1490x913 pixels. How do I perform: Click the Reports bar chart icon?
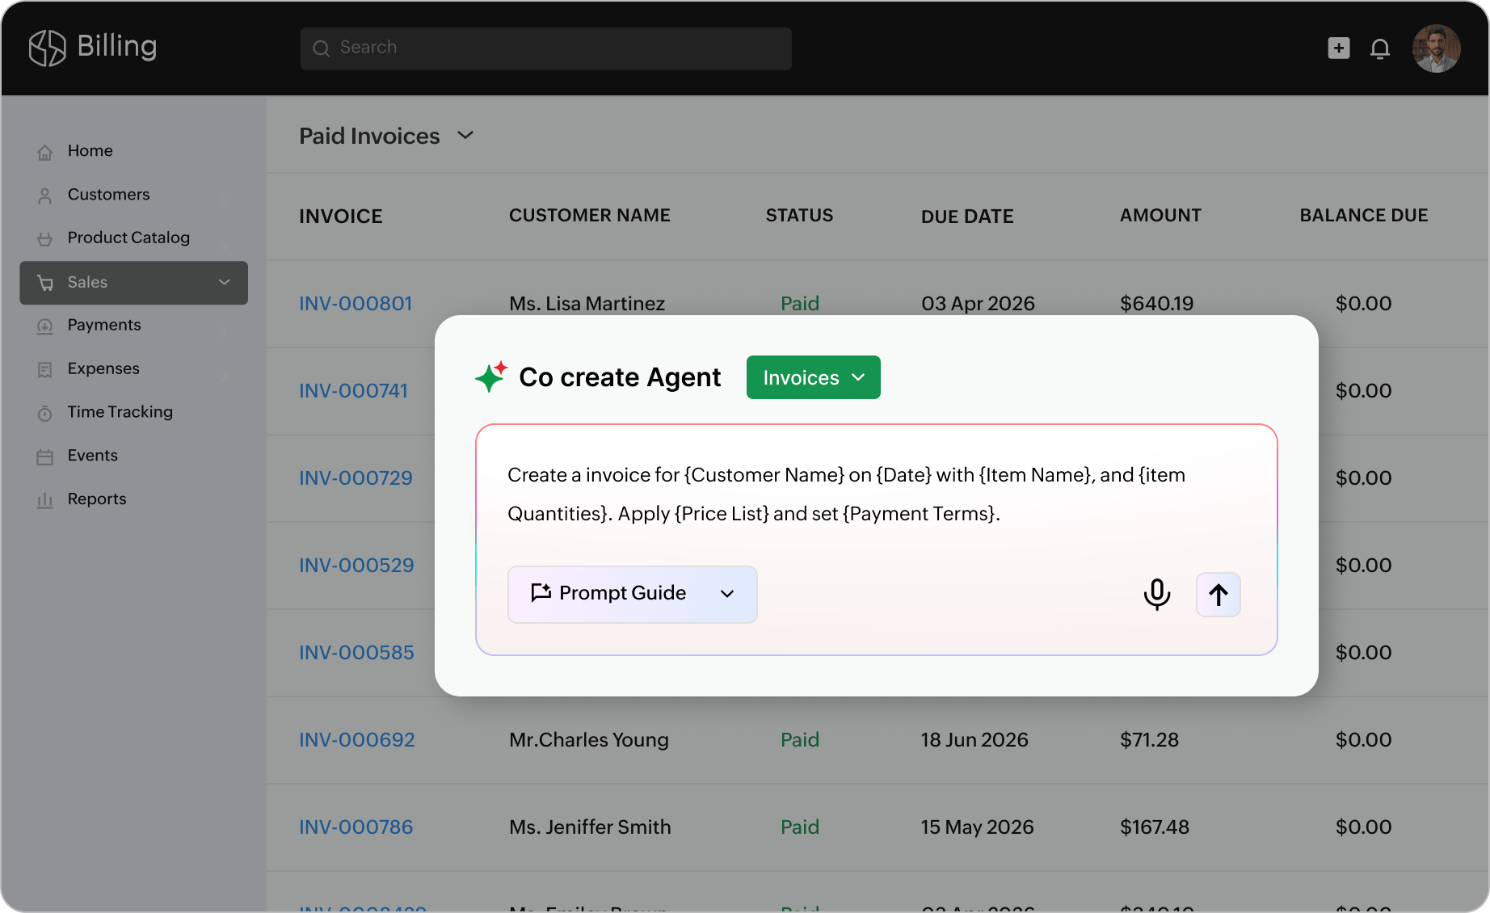[45, 501]
